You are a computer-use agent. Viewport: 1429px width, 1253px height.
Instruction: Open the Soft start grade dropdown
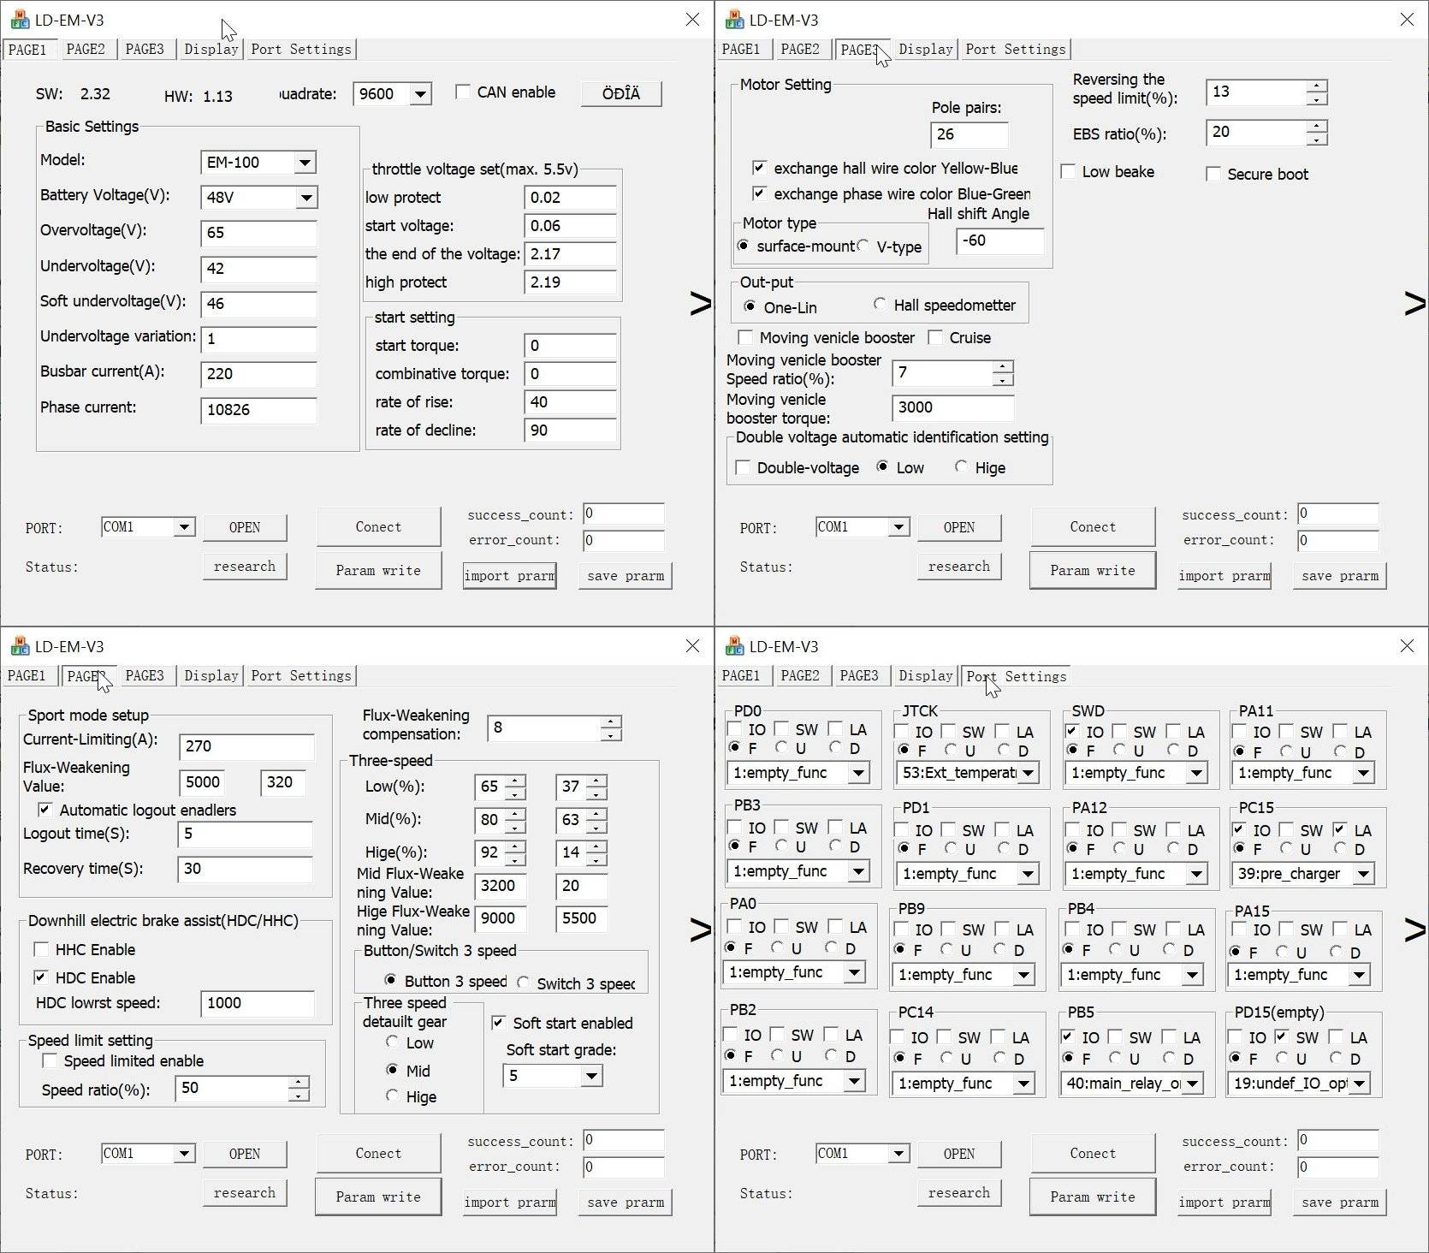point(591,1076)
